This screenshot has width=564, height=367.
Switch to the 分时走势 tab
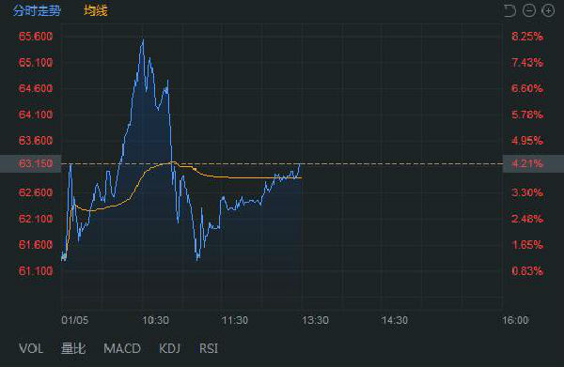tap(37, 10)
